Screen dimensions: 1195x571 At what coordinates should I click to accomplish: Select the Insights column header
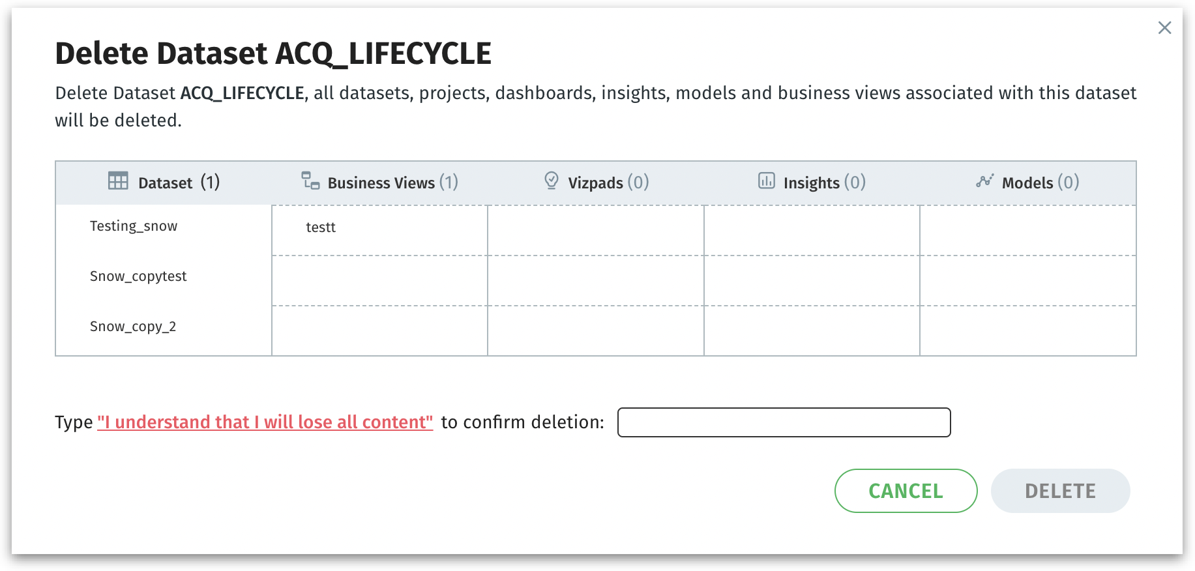point(812,183)
